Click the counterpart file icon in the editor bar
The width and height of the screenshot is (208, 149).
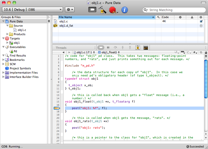(x=201, y=52)
